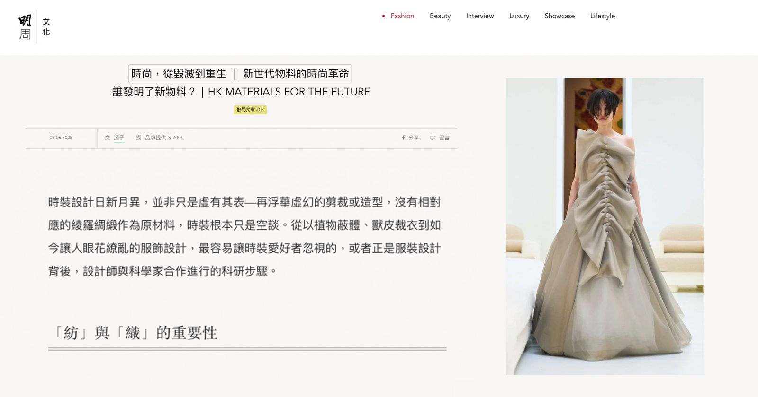Click the red dot beside Fashion
This screenshot has height=397, width=758.
coord(383,16)
